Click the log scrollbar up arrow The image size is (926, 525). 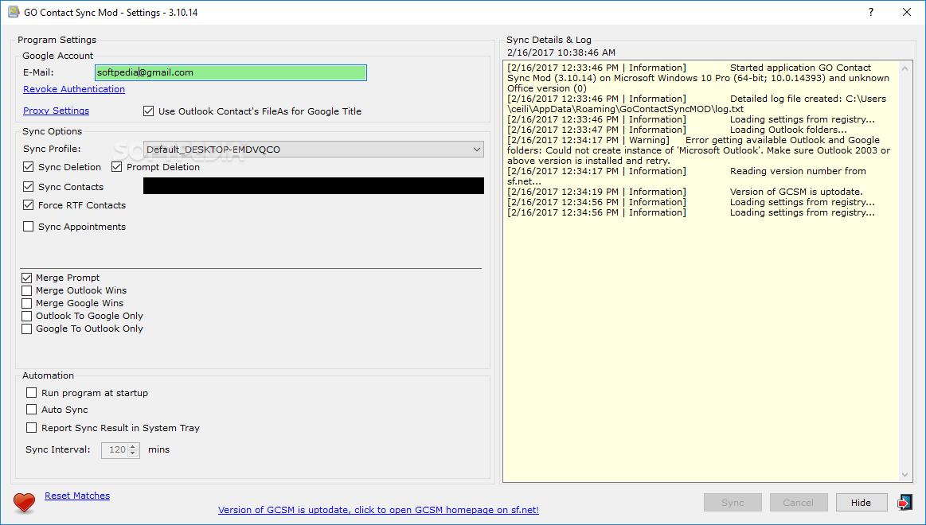click(x=905, y=68)
